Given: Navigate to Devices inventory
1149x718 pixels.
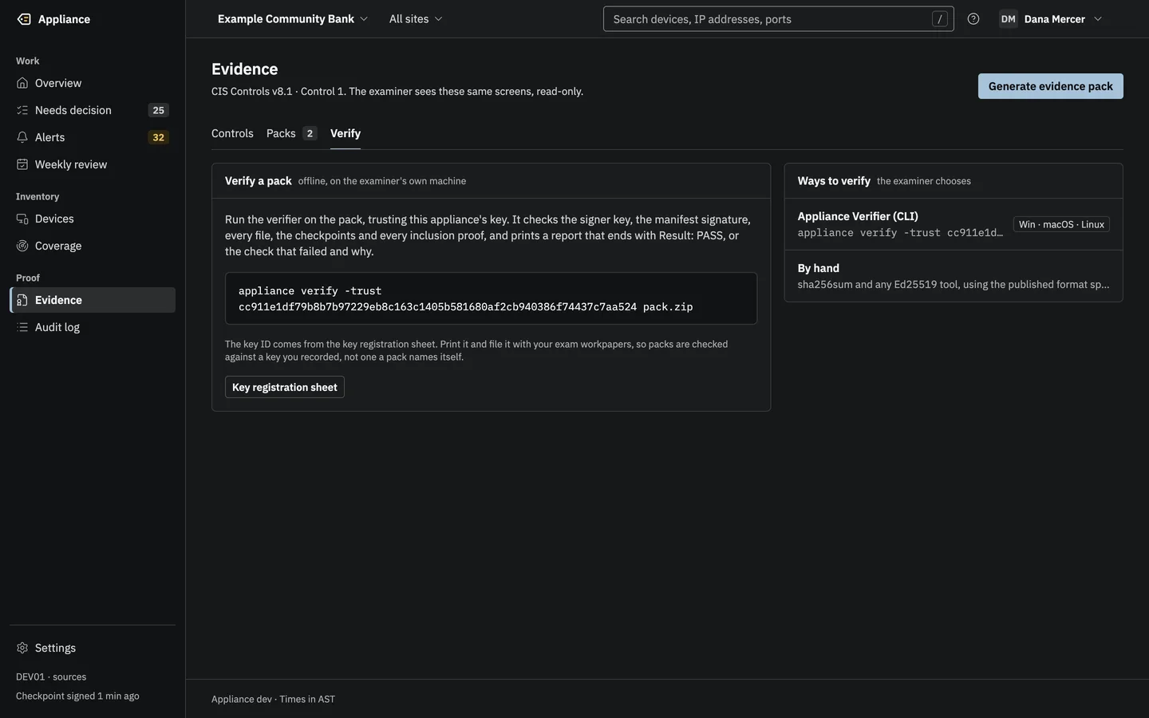Looking at the screenshot, I should 93,219.
